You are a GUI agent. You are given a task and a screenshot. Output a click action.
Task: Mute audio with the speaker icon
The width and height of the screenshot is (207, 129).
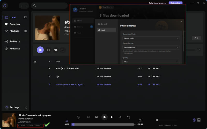tap(157, 120)
